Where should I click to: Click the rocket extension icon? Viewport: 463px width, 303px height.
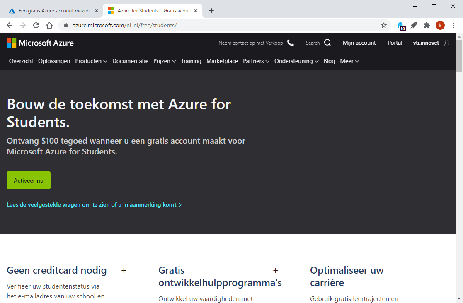[x=414, y=25]
